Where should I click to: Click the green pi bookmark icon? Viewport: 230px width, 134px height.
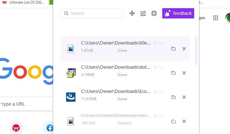coord(51,2)
